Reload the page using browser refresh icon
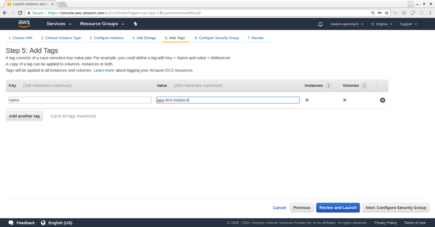Screen dimensions: 435x227 tap(20, 13)
